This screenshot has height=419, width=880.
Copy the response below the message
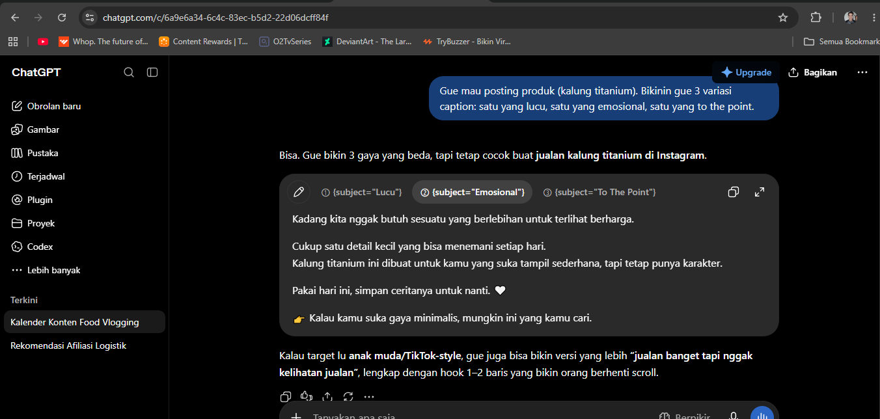[285, 396]
